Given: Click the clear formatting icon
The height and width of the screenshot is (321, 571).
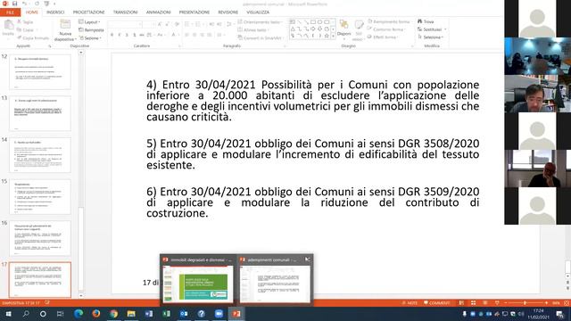Looking at the screenshot, I should point(177,24).
